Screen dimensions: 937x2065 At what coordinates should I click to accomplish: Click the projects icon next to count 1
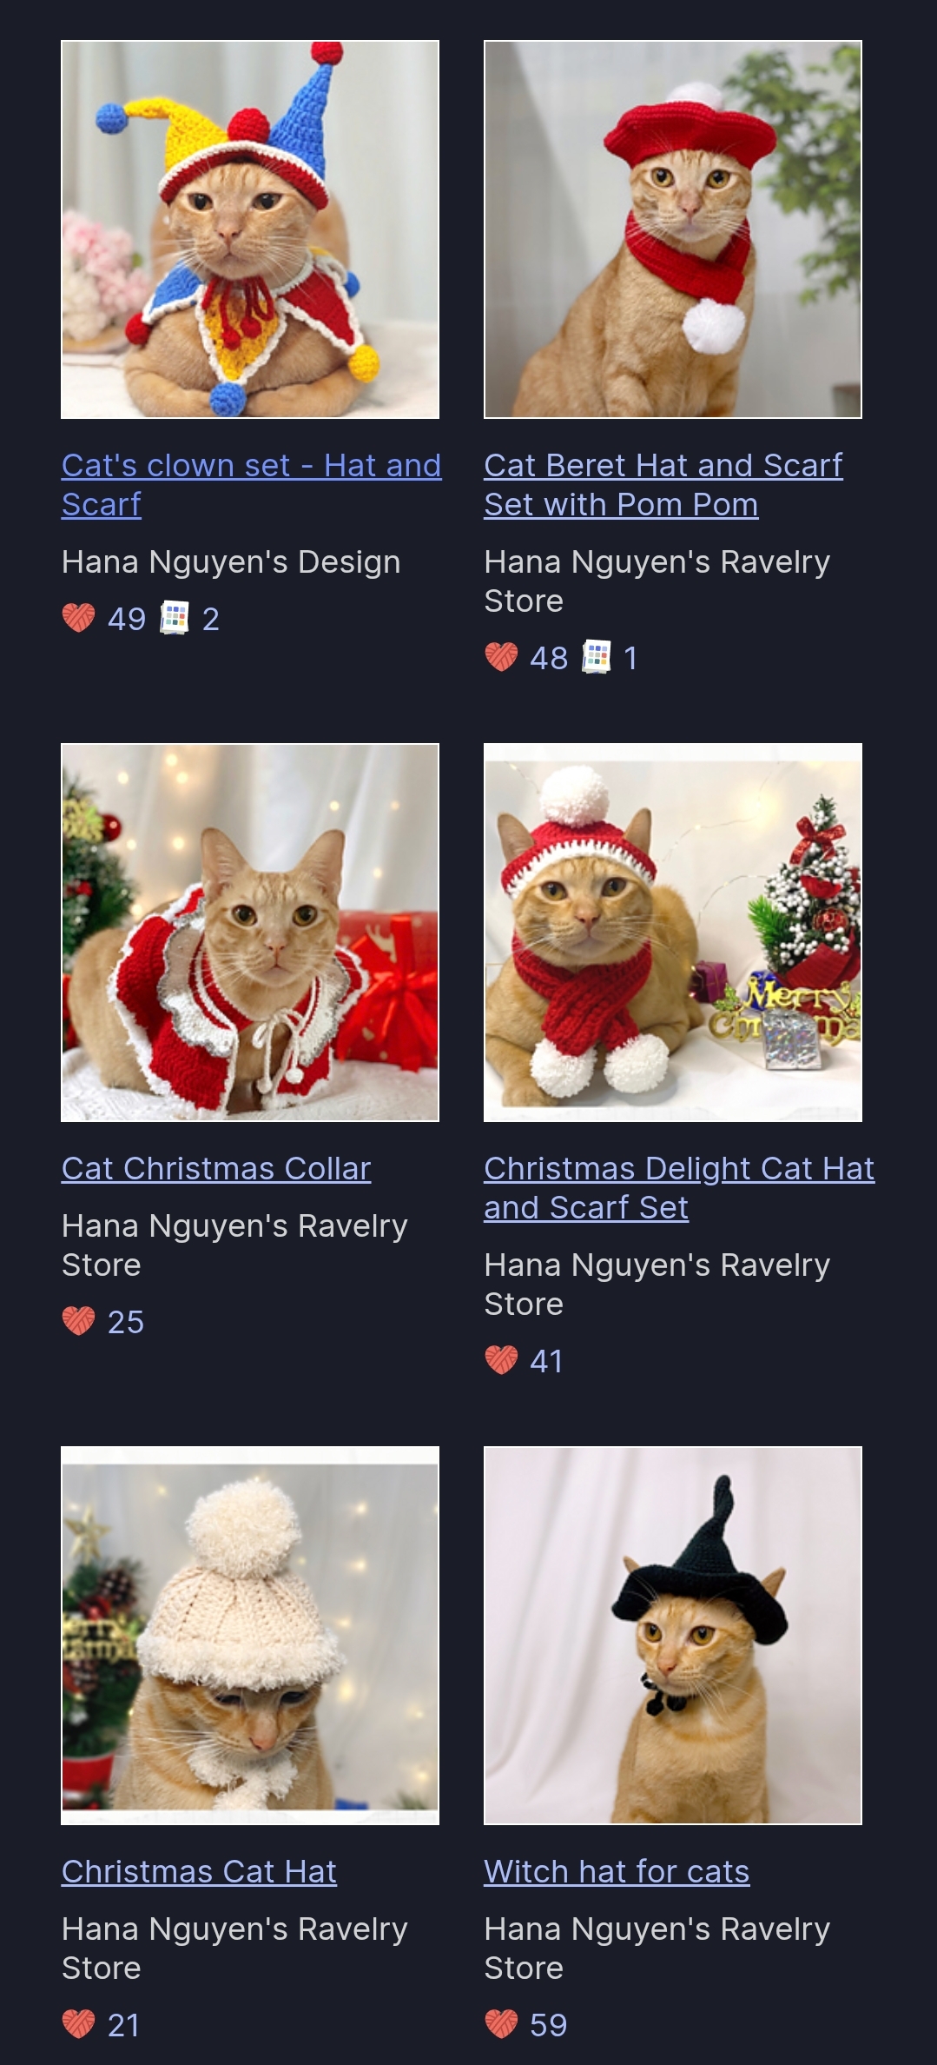coord(597,657)
